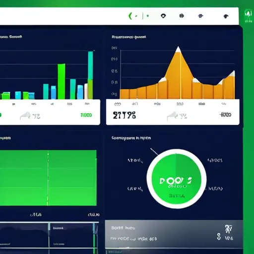Select the 21798 value in the stats card
Screen dimensions: 254x254
click(125, 115)
